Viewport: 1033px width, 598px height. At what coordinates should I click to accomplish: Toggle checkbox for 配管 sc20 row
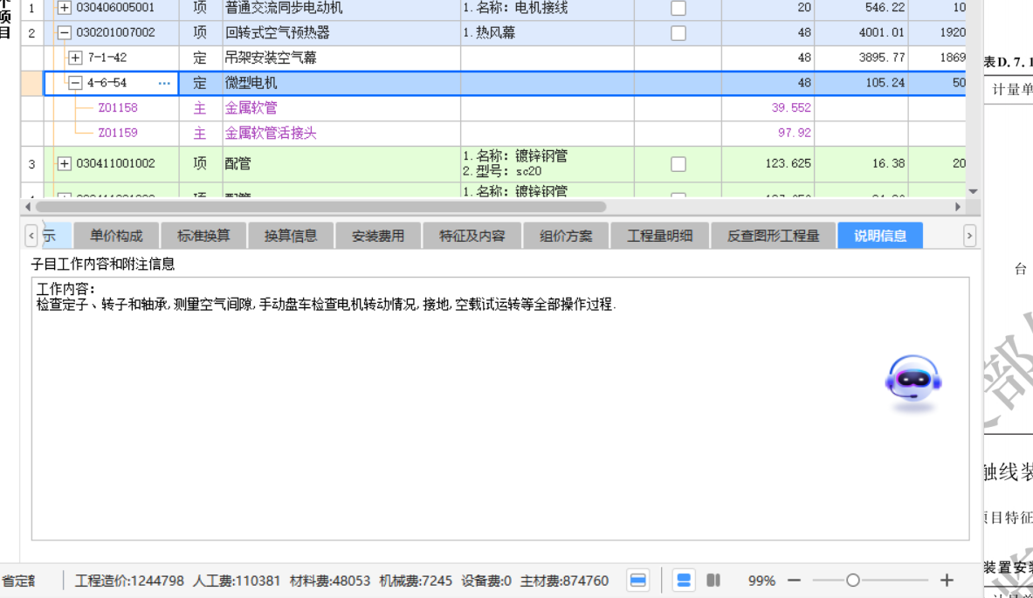pyautogui.click(x=678, y=163)
